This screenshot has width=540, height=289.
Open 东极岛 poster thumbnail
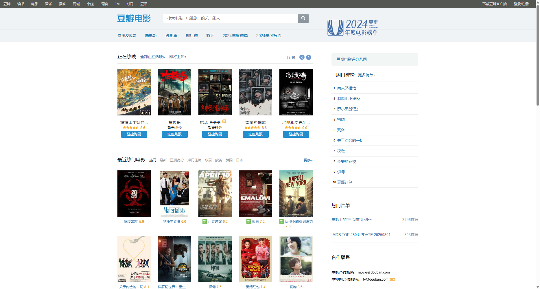pyautogui.click(x=174, y=92)
